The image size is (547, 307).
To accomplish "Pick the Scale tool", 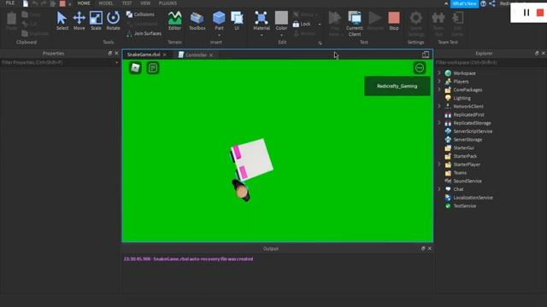I will point(96,20).
